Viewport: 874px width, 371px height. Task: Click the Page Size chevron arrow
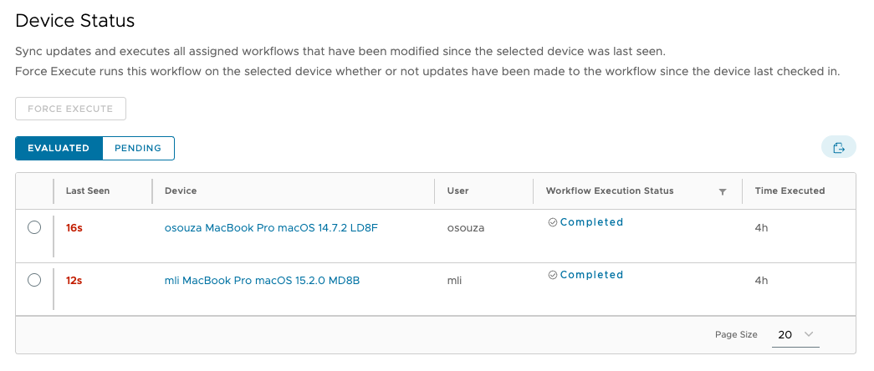tap(809, 334)
